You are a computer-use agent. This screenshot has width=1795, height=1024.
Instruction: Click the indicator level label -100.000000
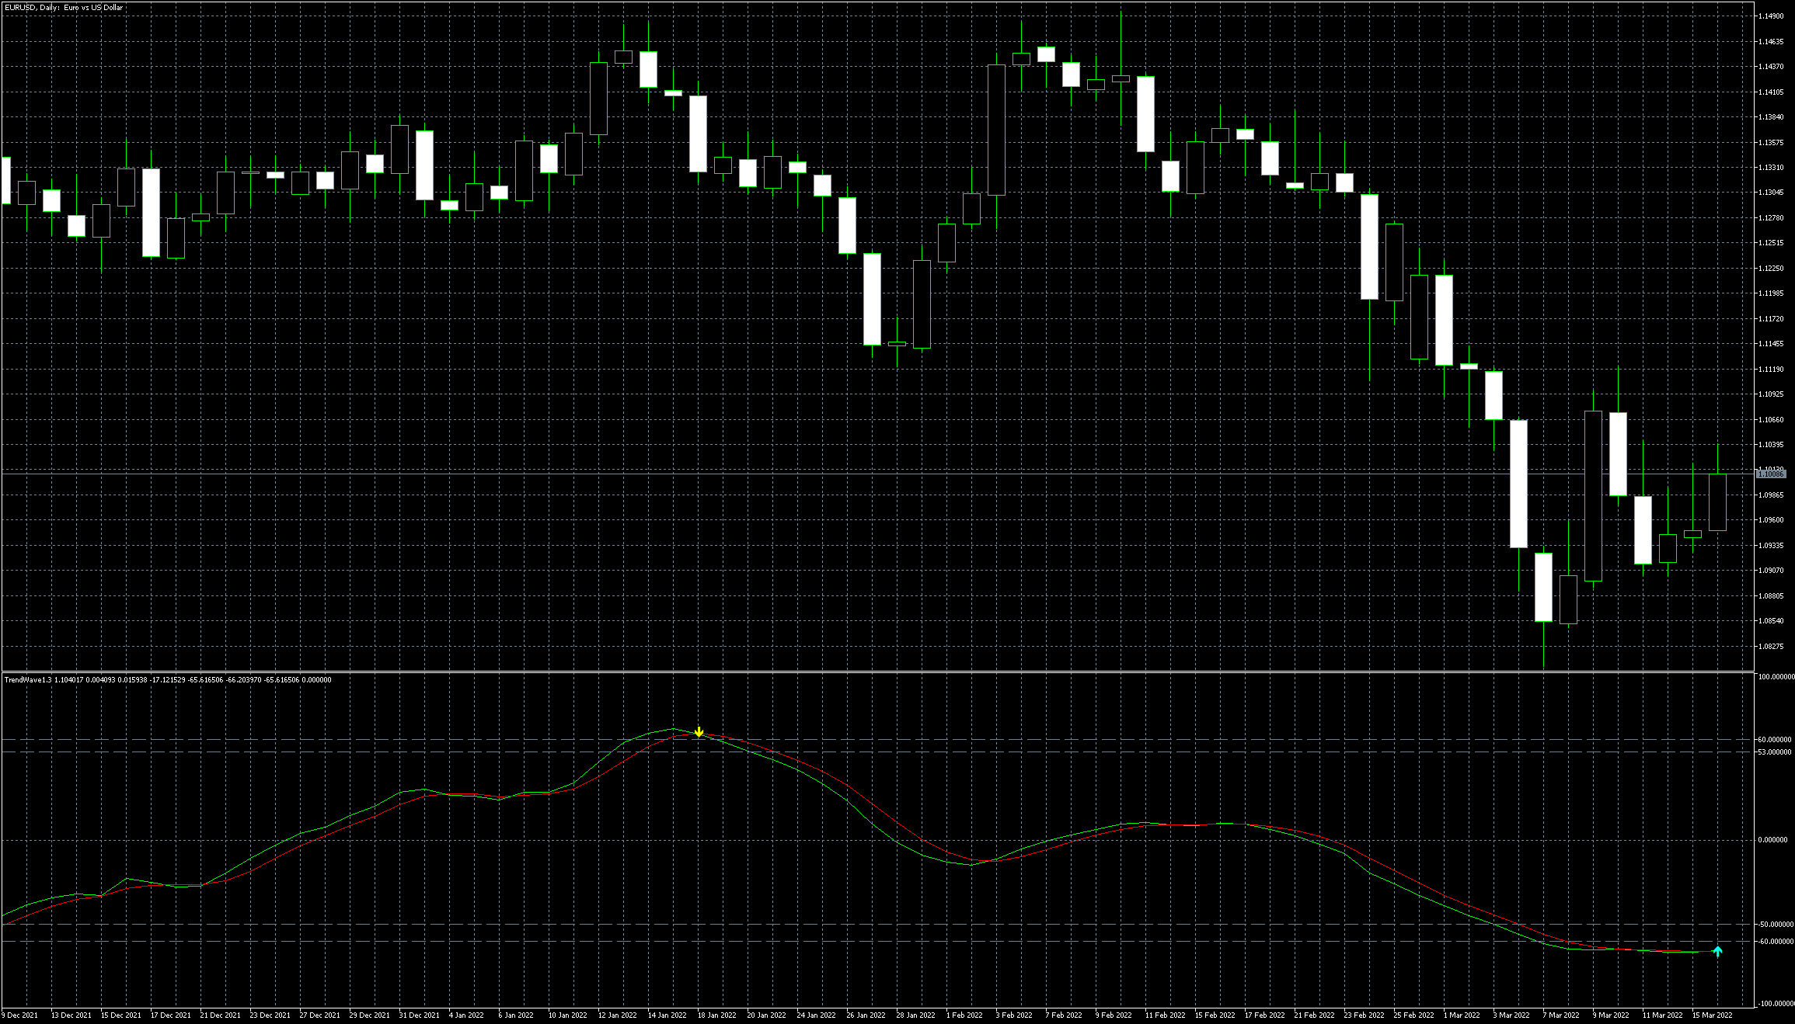pos(1775,1004)
